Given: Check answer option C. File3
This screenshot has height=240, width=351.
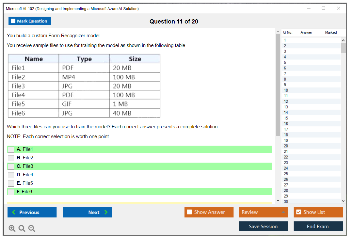Looking at the screenshot, I should [11, 167].
